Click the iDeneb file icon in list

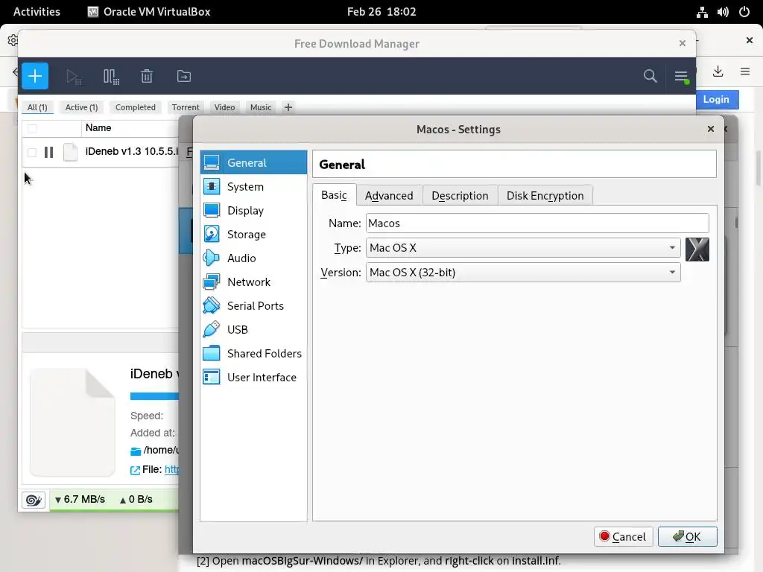click(71, 152)
